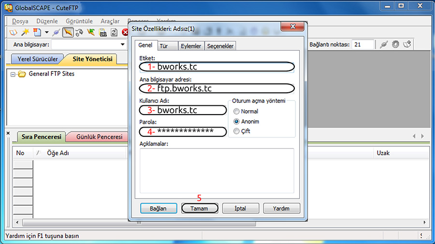
Task: Click the New document icon
Action: pos(37,32)
